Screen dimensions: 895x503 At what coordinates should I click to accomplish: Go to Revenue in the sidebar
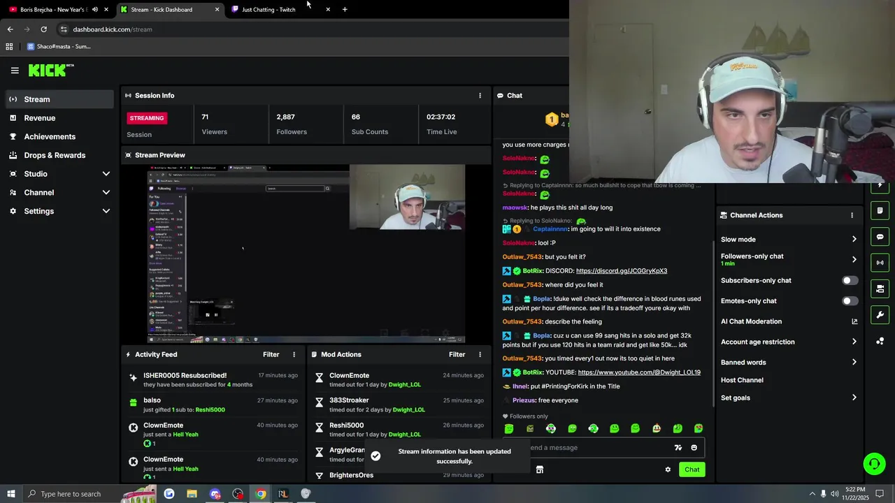click(59, 118)
